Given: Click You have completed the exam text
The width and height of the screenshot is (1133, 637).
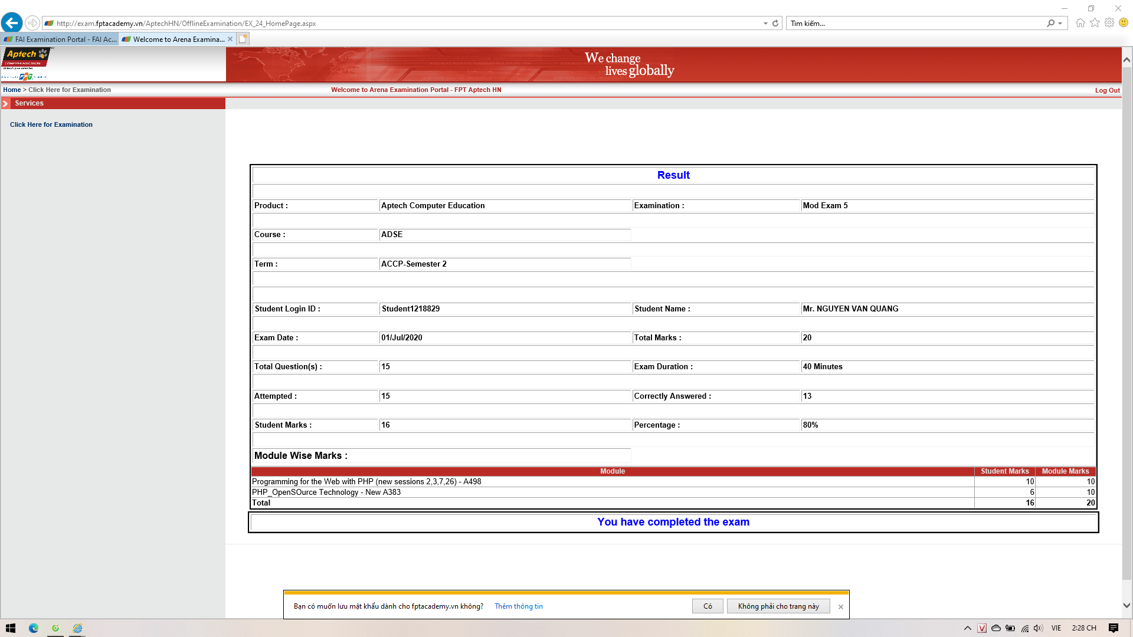Looking at the screenshot, I should [673, 522].
